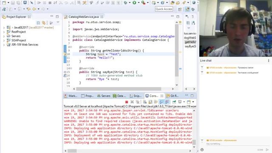Pin the current Console

[x=174, y=102]
